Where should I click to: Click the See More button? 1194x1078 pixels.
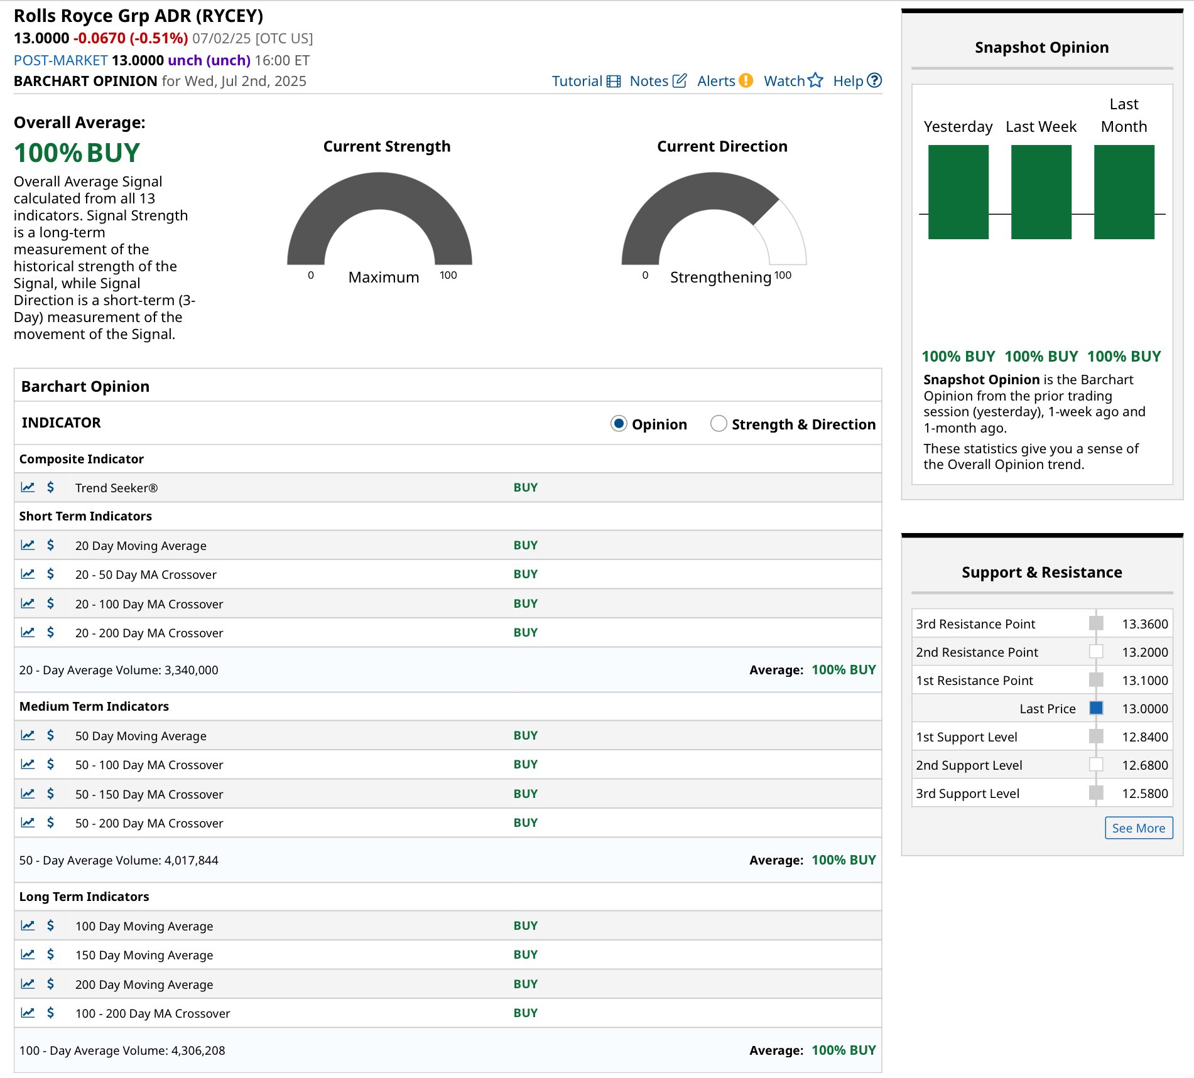tap(1138, 828)
